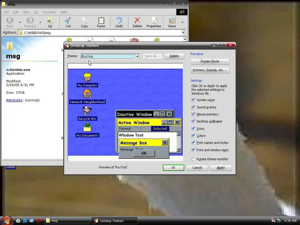
Task: Uncheck the Icons checkbox
Action: [193, 129]
